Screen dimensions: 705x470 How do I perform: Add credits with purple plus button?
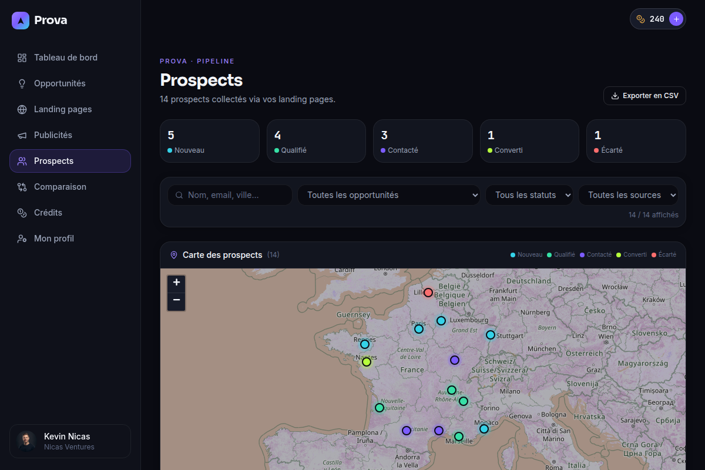[x=676, y=19]
